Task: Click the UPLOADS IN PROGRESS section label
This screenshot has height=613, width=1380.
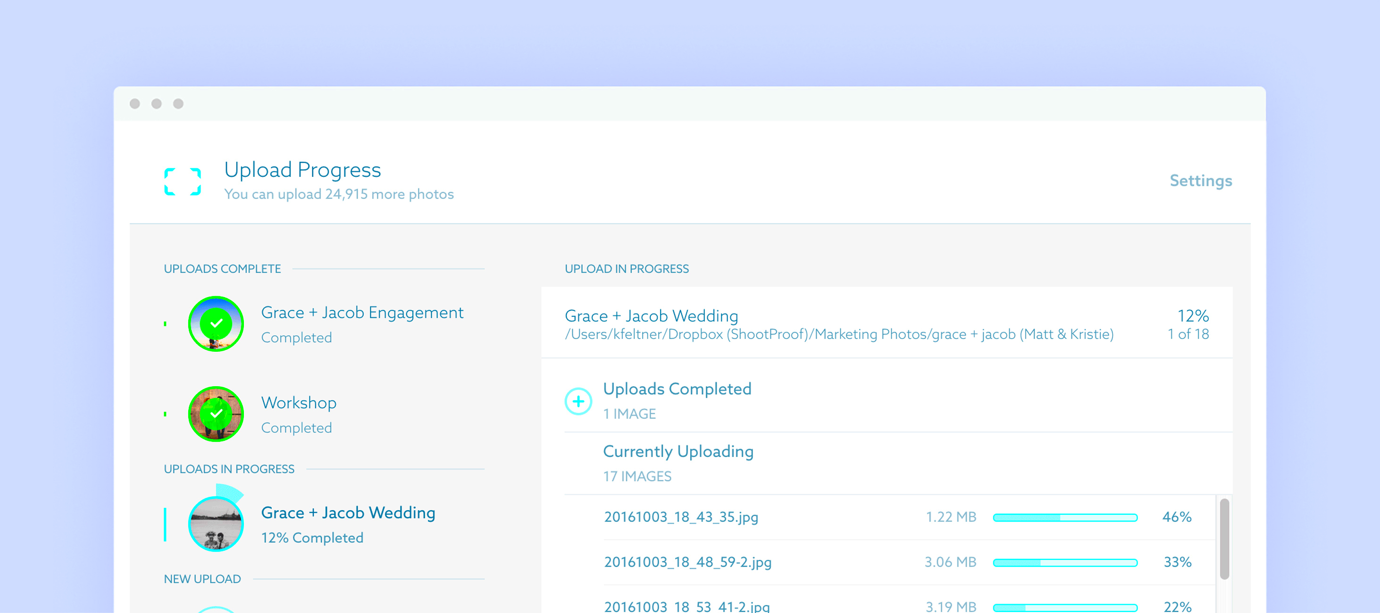Action: click(x=229, y=469)
